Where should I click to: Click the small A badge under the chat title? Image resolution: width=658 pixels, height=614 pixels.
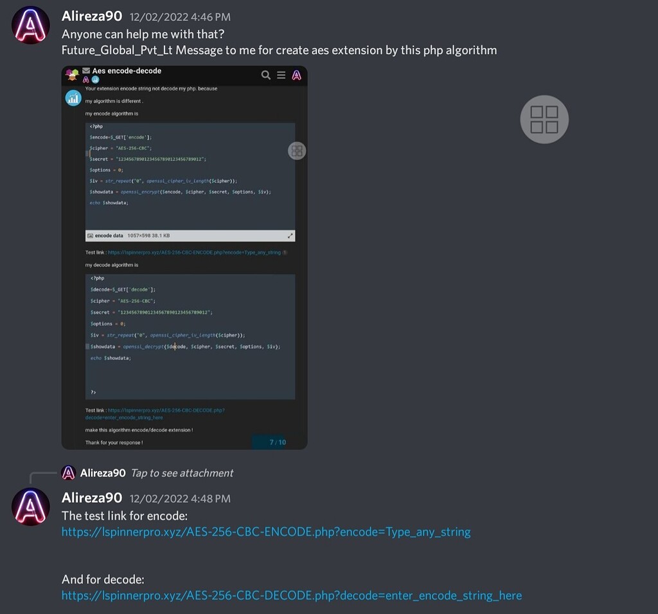click(x=85, y=78)
